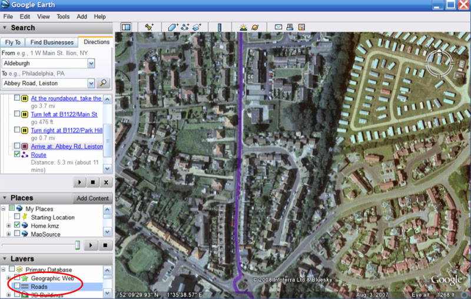This screenshot has width=471, height=299.
Task: Click the Route link in results
Action: pyautogui.click(x=38, y=155)
